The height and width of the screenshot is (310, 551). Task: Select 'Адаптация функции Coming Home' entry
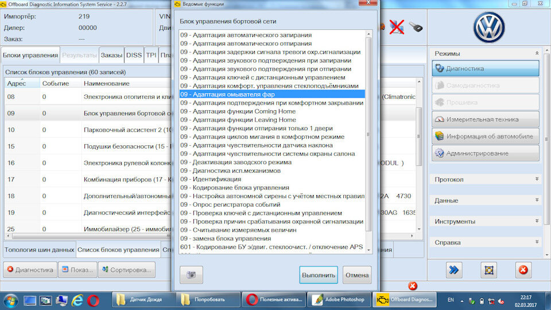(272, 111)
